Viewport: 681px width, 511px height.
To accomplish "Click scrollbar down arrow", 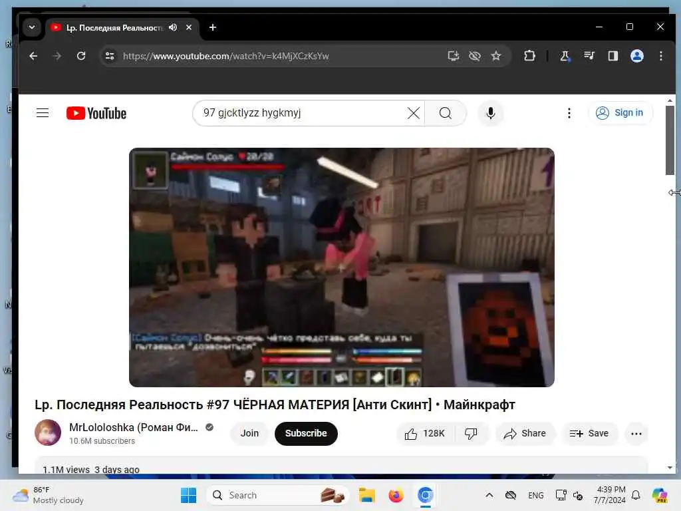I will pos(670,468).
